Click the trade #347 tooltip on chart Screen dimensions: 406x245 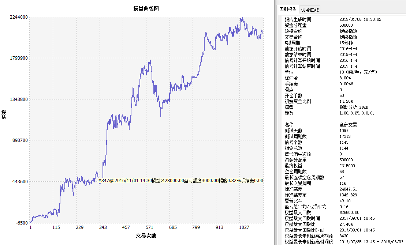(181, 180)
